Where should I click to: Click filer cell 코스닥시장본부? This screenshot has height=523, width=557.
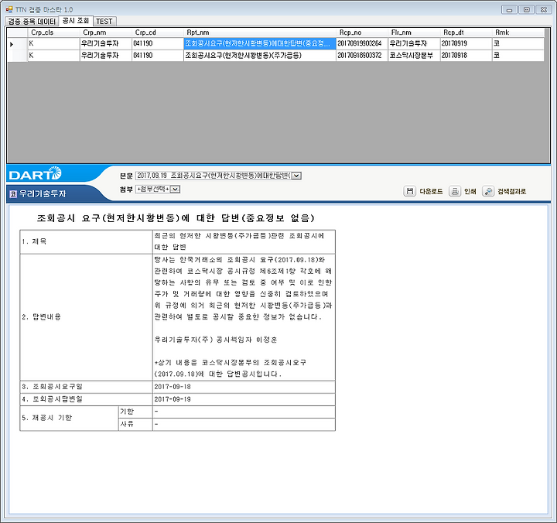[414, 56]
